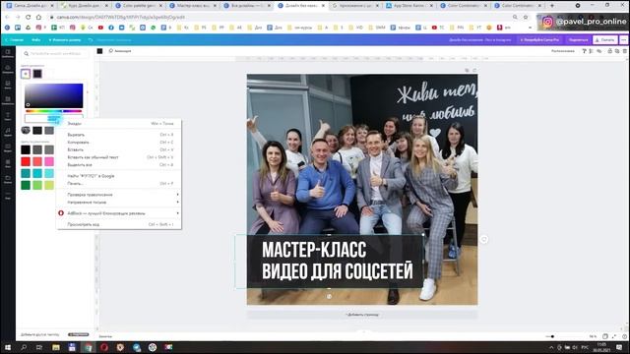Click the Animation button above canvas
Viewport: 630px width, 354px height.
coord(120,51)
